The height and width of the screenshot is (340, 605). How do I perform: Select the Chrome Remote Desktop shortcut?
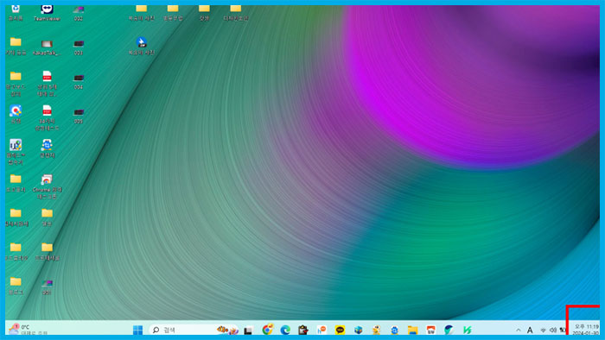[x=47, y=186]
